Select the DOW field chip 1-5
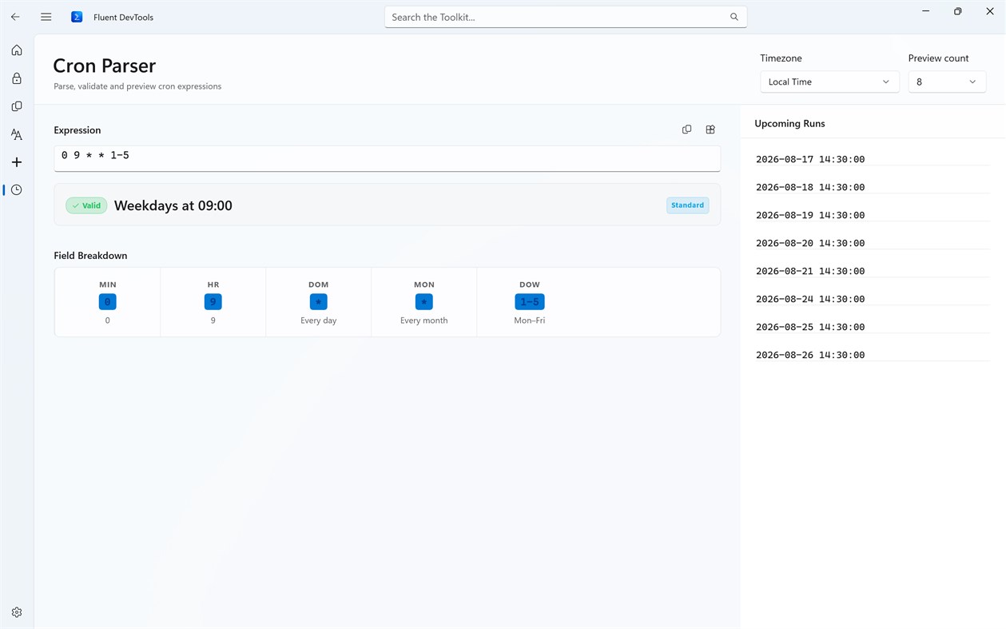Screen dimensions: 1006x629 [x=530, y=302]
